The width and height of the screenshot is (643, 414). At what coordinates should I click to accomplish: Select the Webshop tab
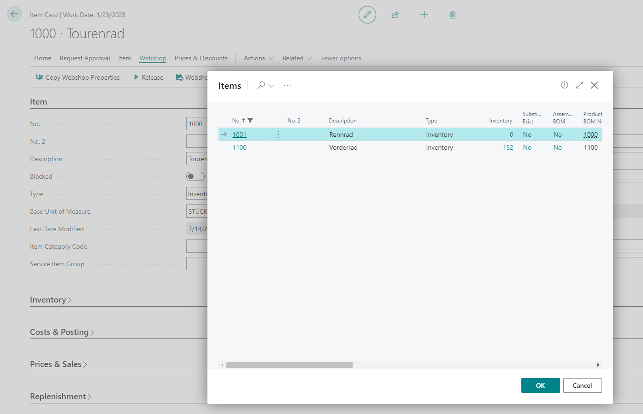click(x=153, y=58)
